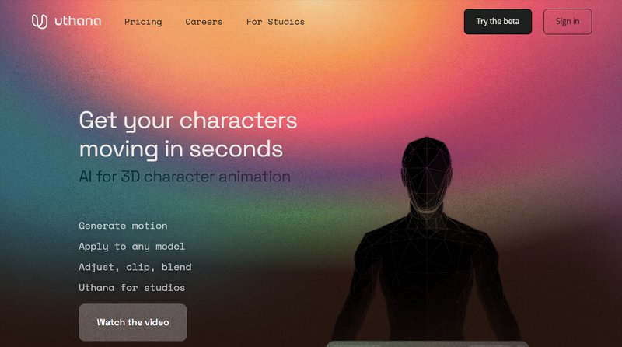Click the Uthana U-shaped logo icon
The width and height of the screenshot is (622, 347).
coord(40,22)
